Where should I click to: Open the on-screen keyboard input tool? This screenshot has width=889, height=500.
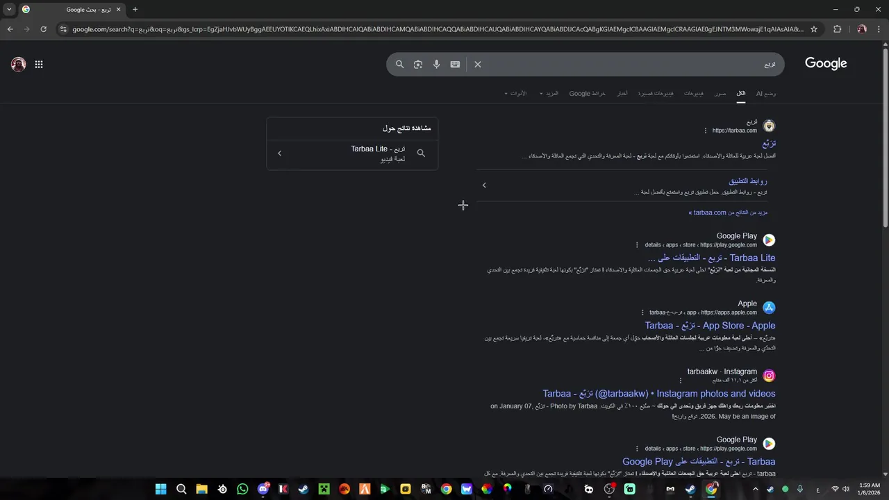455,65
